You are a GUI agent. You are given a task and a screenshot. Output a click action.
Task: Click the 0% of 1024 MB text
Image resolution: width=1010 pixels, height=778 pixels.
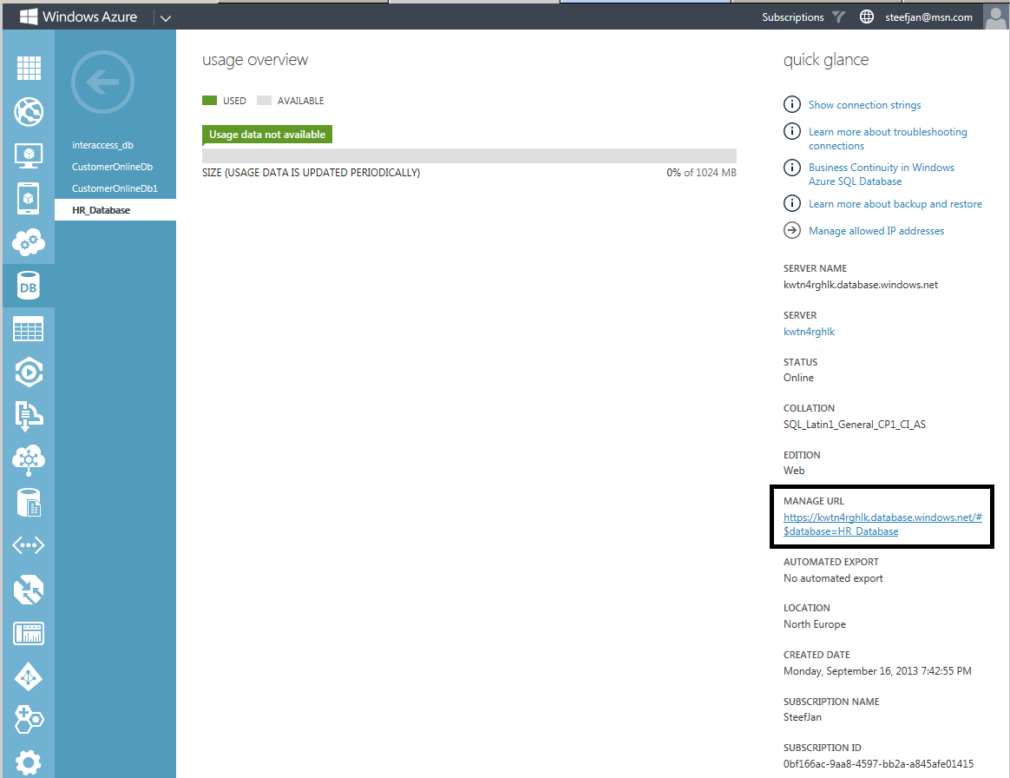701,173
